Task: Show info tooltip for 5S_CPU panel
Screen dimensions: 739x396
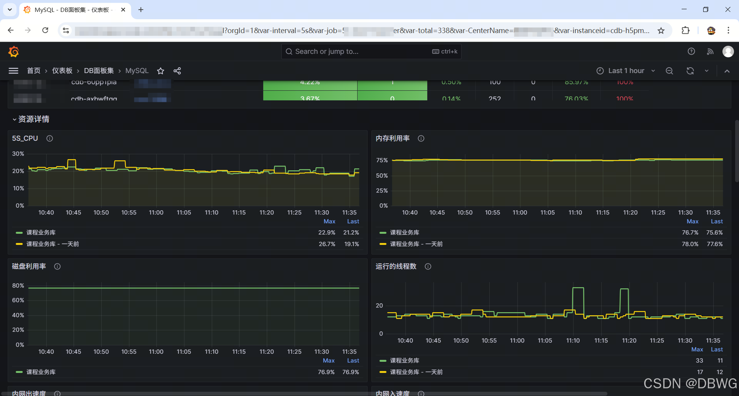Action: click(x=50, y=138)
